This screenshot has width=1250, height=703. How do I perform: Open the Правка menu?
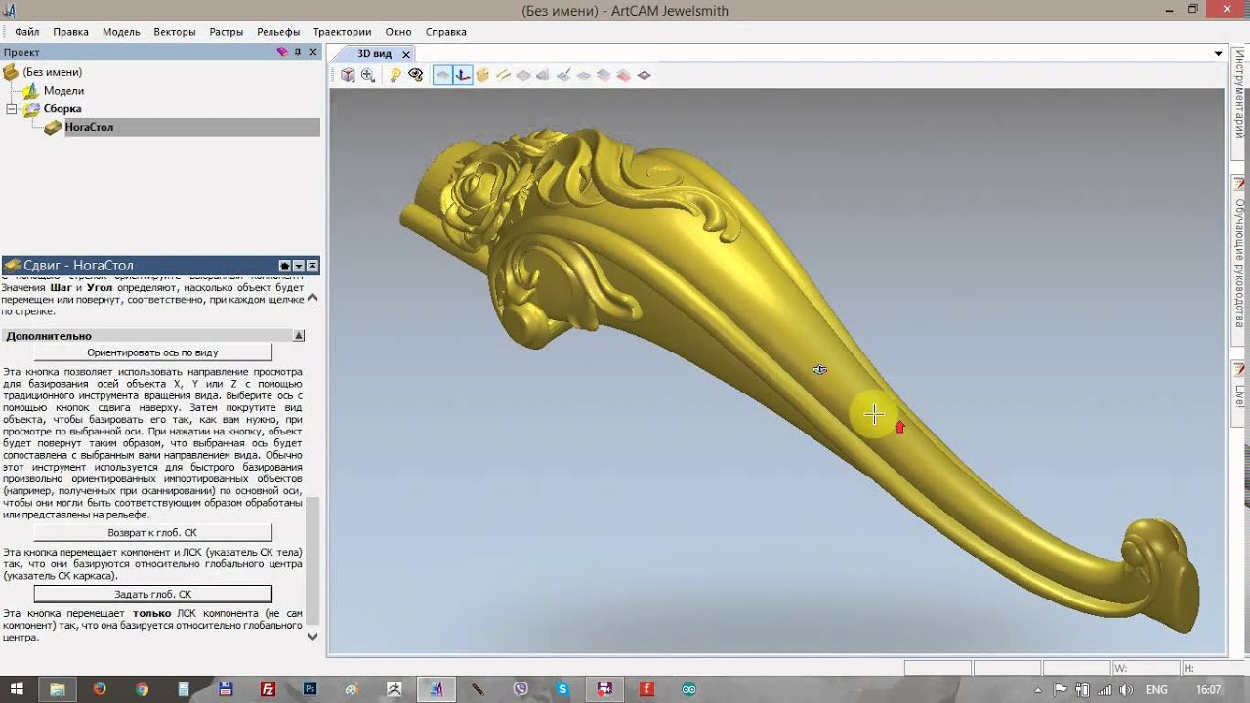tap(71, 32)
